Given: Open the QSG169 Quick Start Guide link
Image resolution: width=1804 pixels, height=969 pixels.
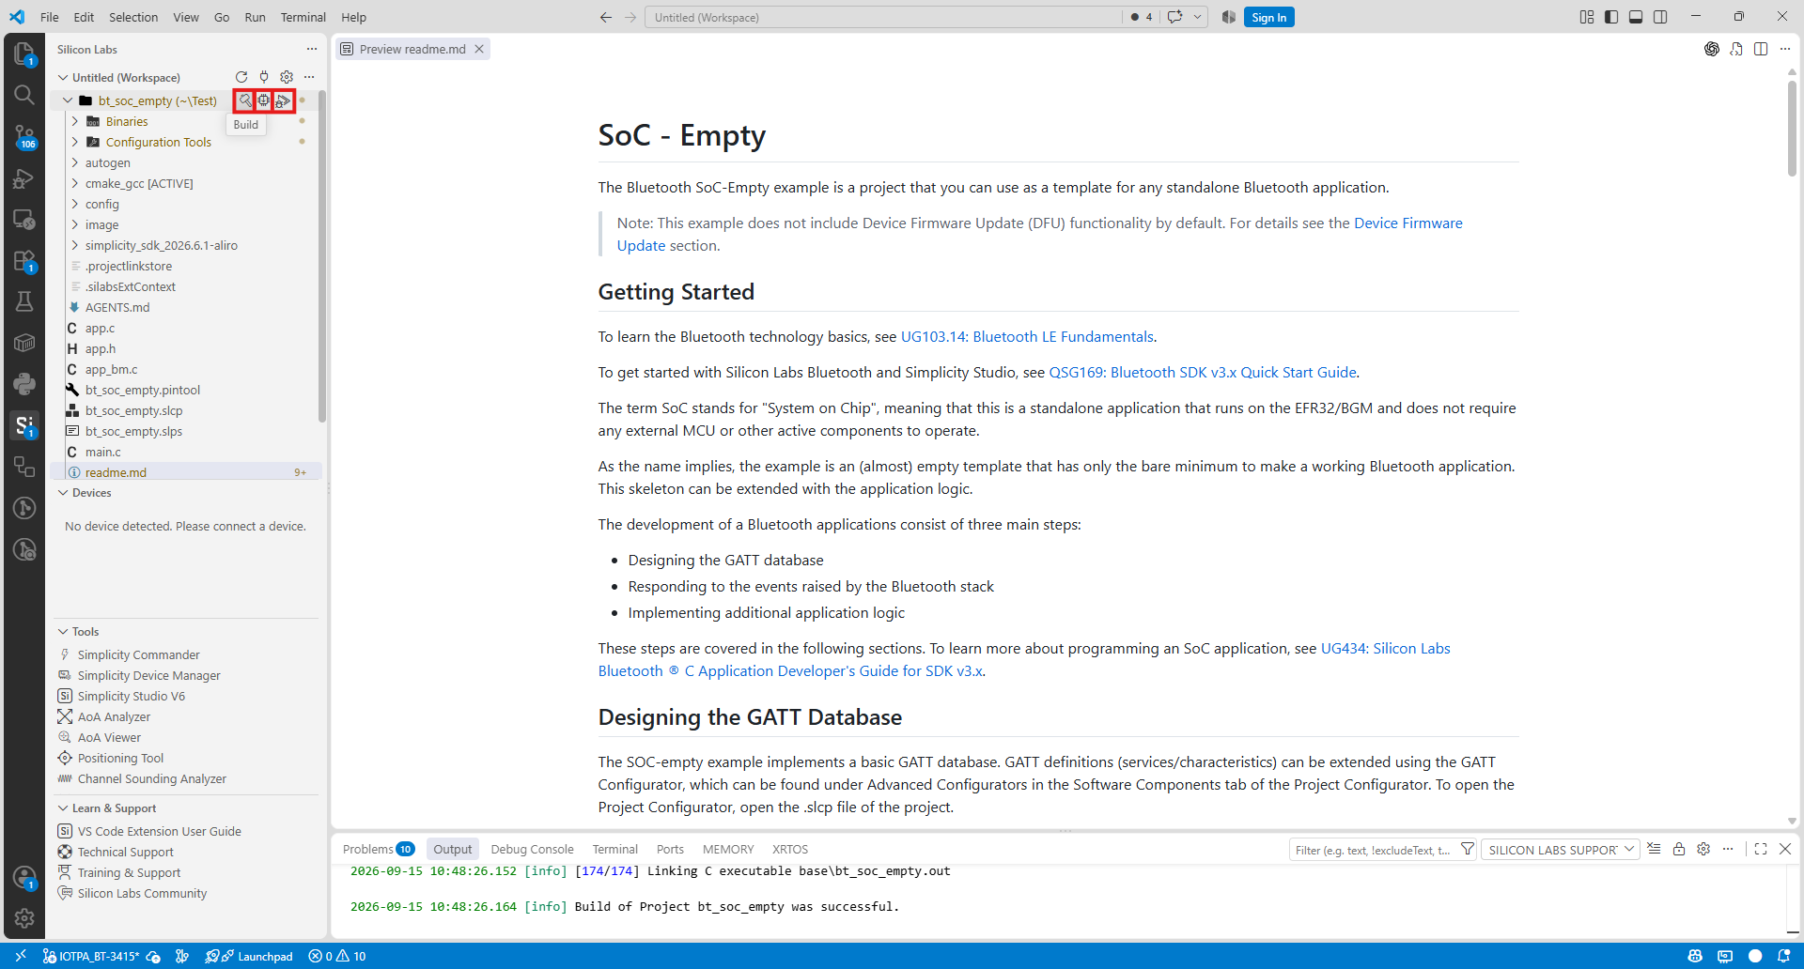Looking at the screenshot, I should 1203,372.
